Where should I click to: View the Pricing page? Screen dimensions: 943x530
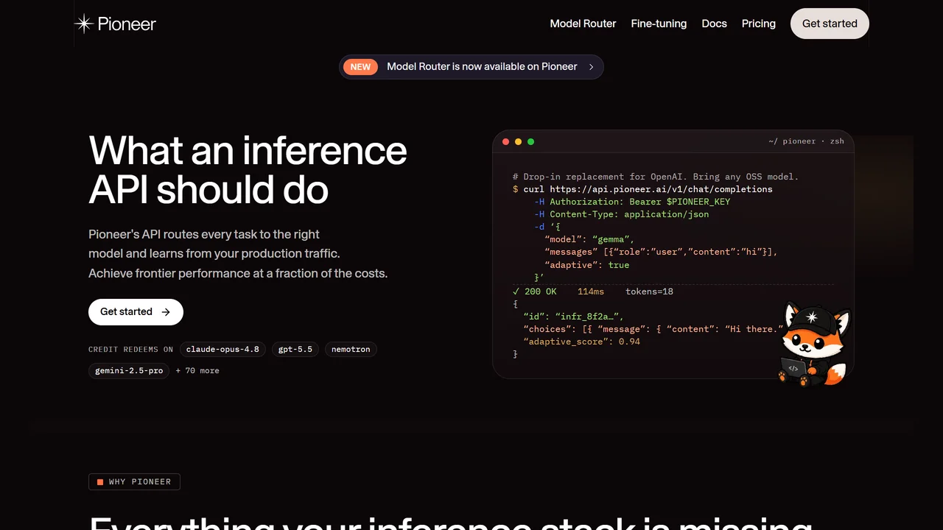(x=758, y=24)
